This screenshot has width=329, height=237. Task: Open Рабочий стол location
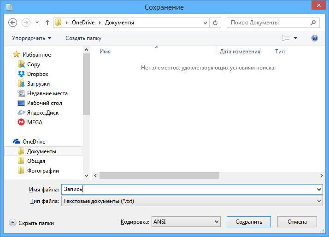(x=45, y=103)
